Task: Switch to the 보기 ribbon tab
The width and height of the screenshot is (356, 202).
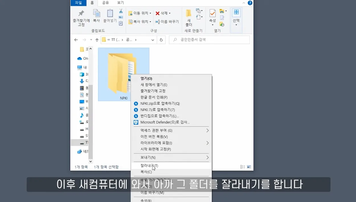Action: click(x=120, y=3)
